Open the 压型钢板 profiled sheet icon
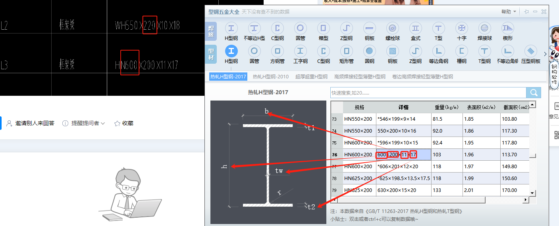Image resolution: width=559 pixels, height=226 pixels. pyautogui.click(x=531, y=51)
